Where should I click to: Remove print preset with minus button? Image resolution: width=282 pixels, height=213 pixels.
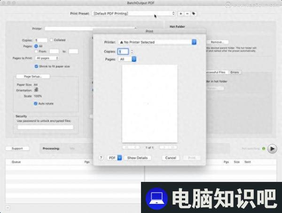(x=187, y=14)
